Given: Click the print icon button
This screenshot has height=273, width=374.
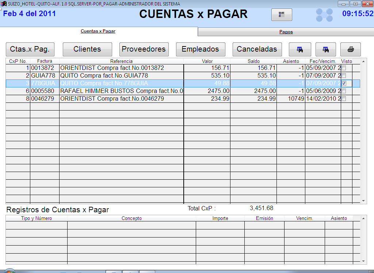Looking at the screenshot, I should (x=350, y=49).
